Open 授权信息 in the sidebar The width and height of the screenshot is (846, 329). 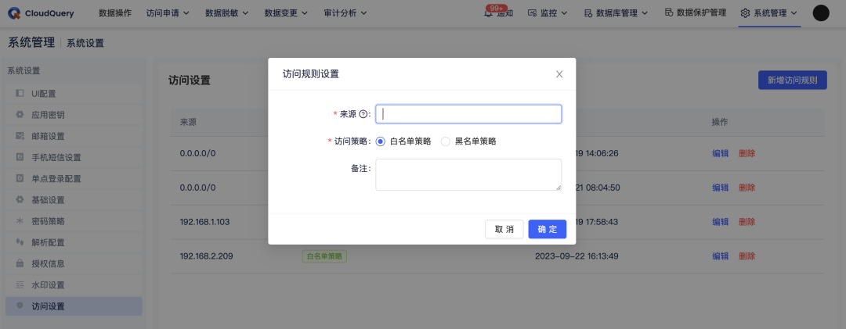coord(74,264)
